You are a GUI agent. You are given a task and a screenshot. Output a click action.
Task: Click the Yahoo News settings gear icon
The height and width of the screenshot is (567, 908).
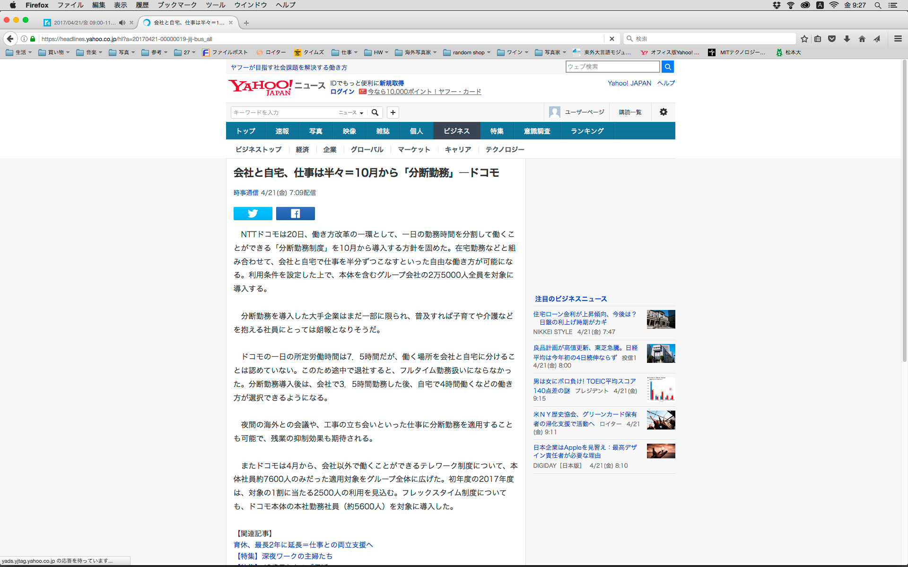(663, 112)
